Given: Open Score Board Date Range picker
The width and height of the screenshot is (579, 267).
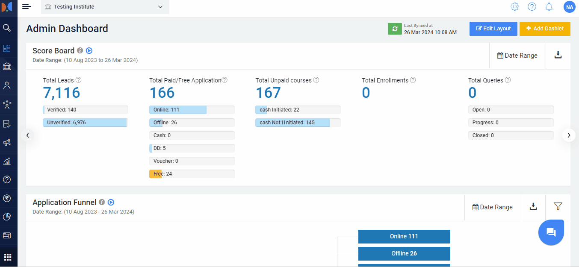Looking at the screenshot, I should [x=517, y=56].
